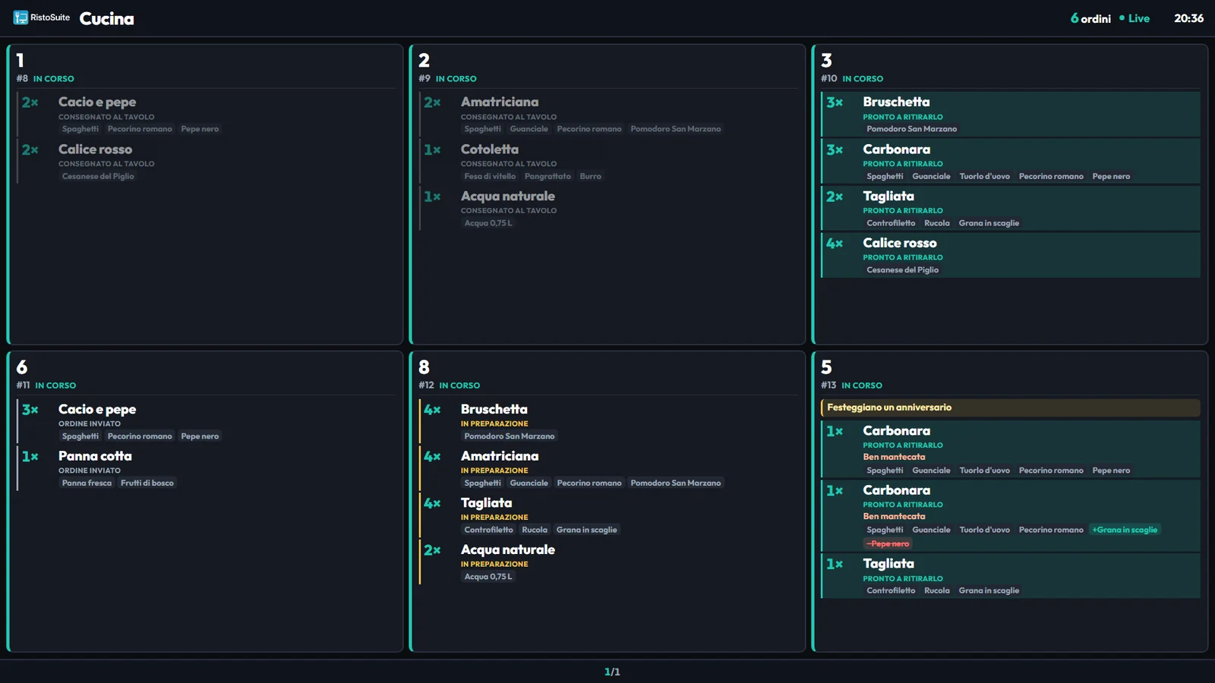Click the 6 ordini counter
Image resolution: width=1215 pixels, height=683 pixels.
1090,18
